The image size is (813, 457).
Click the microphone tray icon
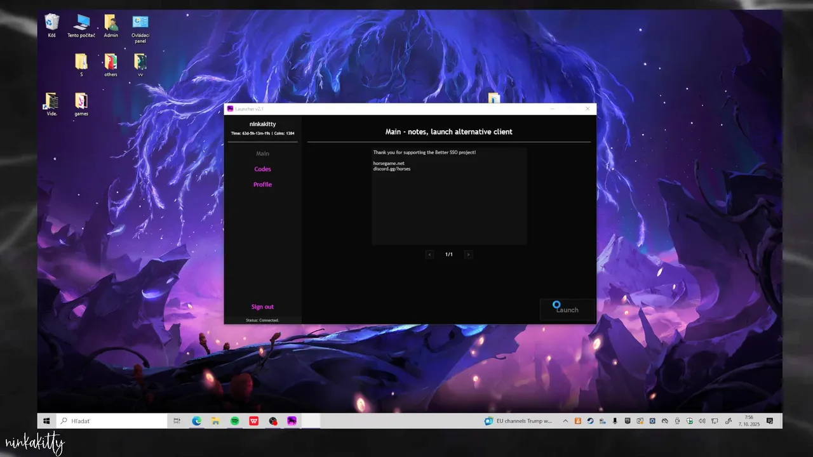pyautogui.click(x=615, y=421)
